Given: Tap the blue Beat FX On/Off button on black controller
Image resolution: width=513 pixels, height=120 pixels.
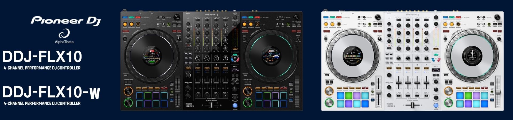Looking at the screenshot, I should click(235, 105).
